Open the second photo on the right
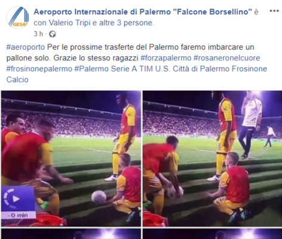 click(x=212, y=158)
